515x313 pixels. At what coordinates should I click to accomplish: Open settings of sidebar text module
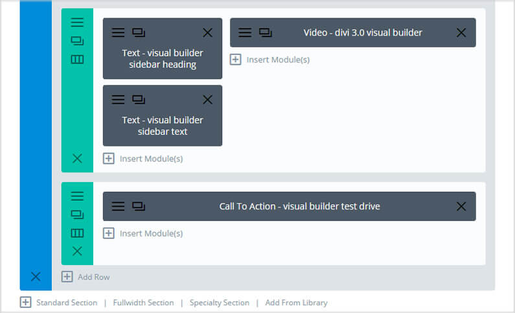coord(118,100)
